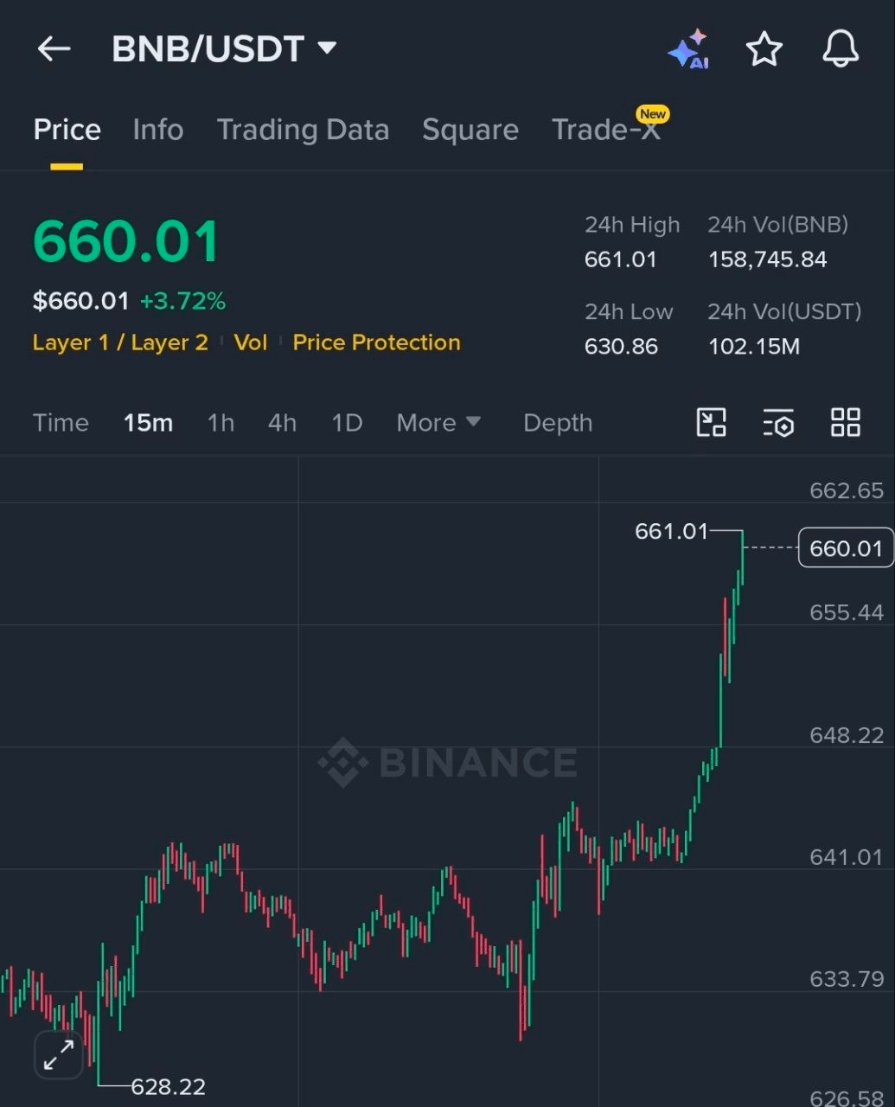Open the Trading Data tab
The height and width of the screenshot is (1107, 895).
(303, 130)
